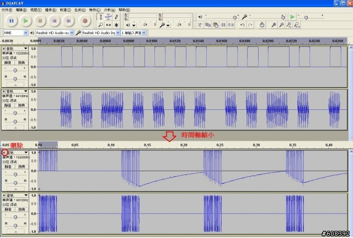Click the input volume slider

[266, 17]
